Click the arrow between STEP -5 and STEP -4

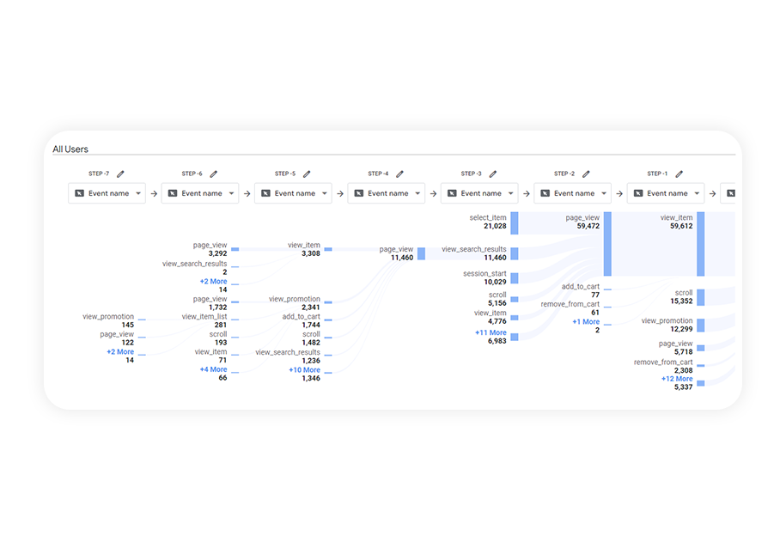pos(339,192)
